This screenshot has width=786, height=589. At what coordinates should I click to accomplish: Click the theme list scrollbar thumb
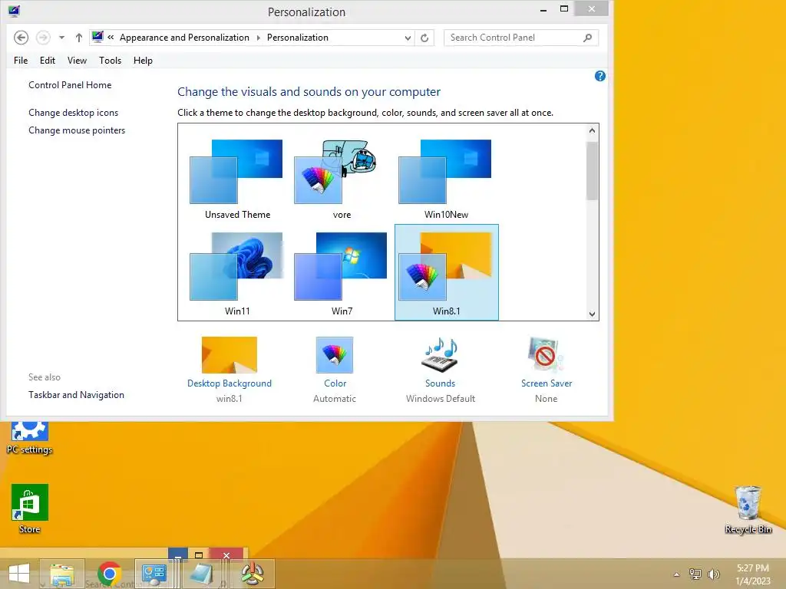click(x=592, y=171)
